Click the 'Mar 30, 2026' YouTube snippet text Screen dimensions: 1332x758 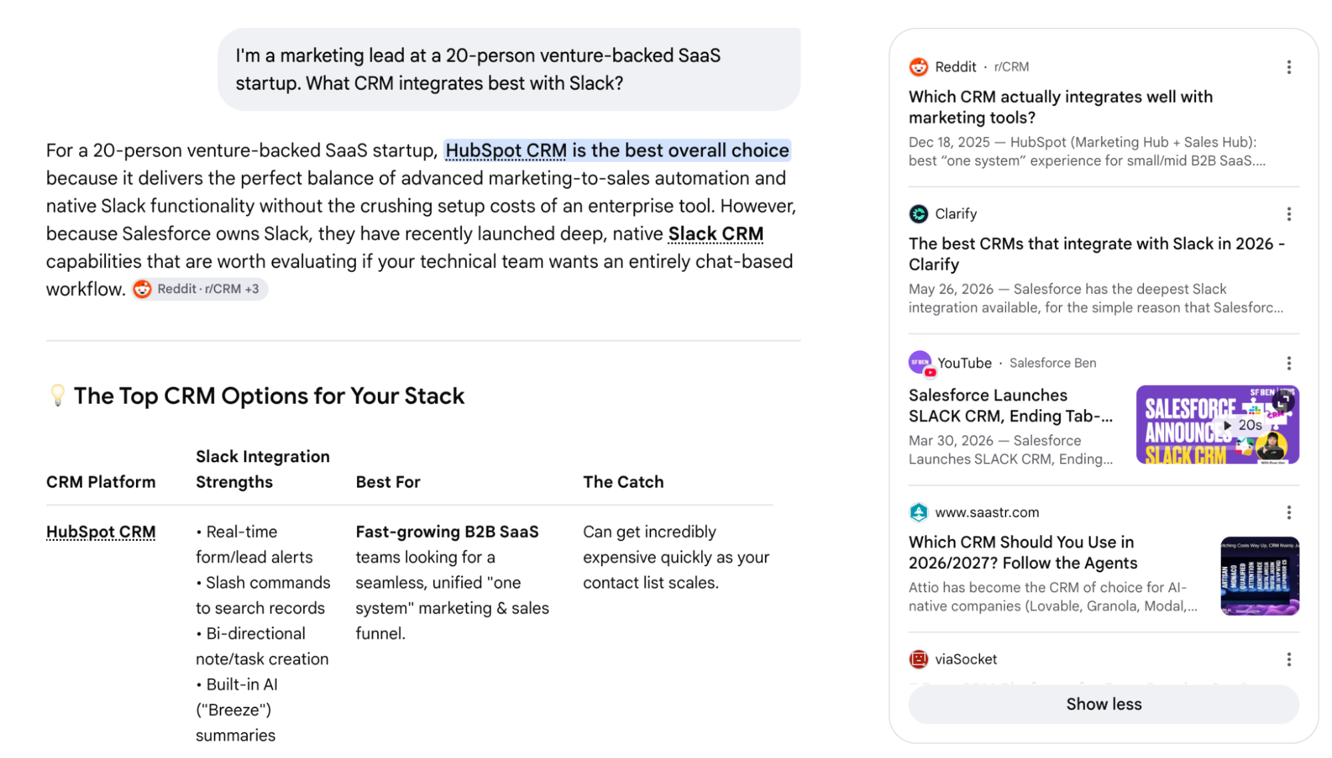pyautogui.click(x=1010, y=450)
